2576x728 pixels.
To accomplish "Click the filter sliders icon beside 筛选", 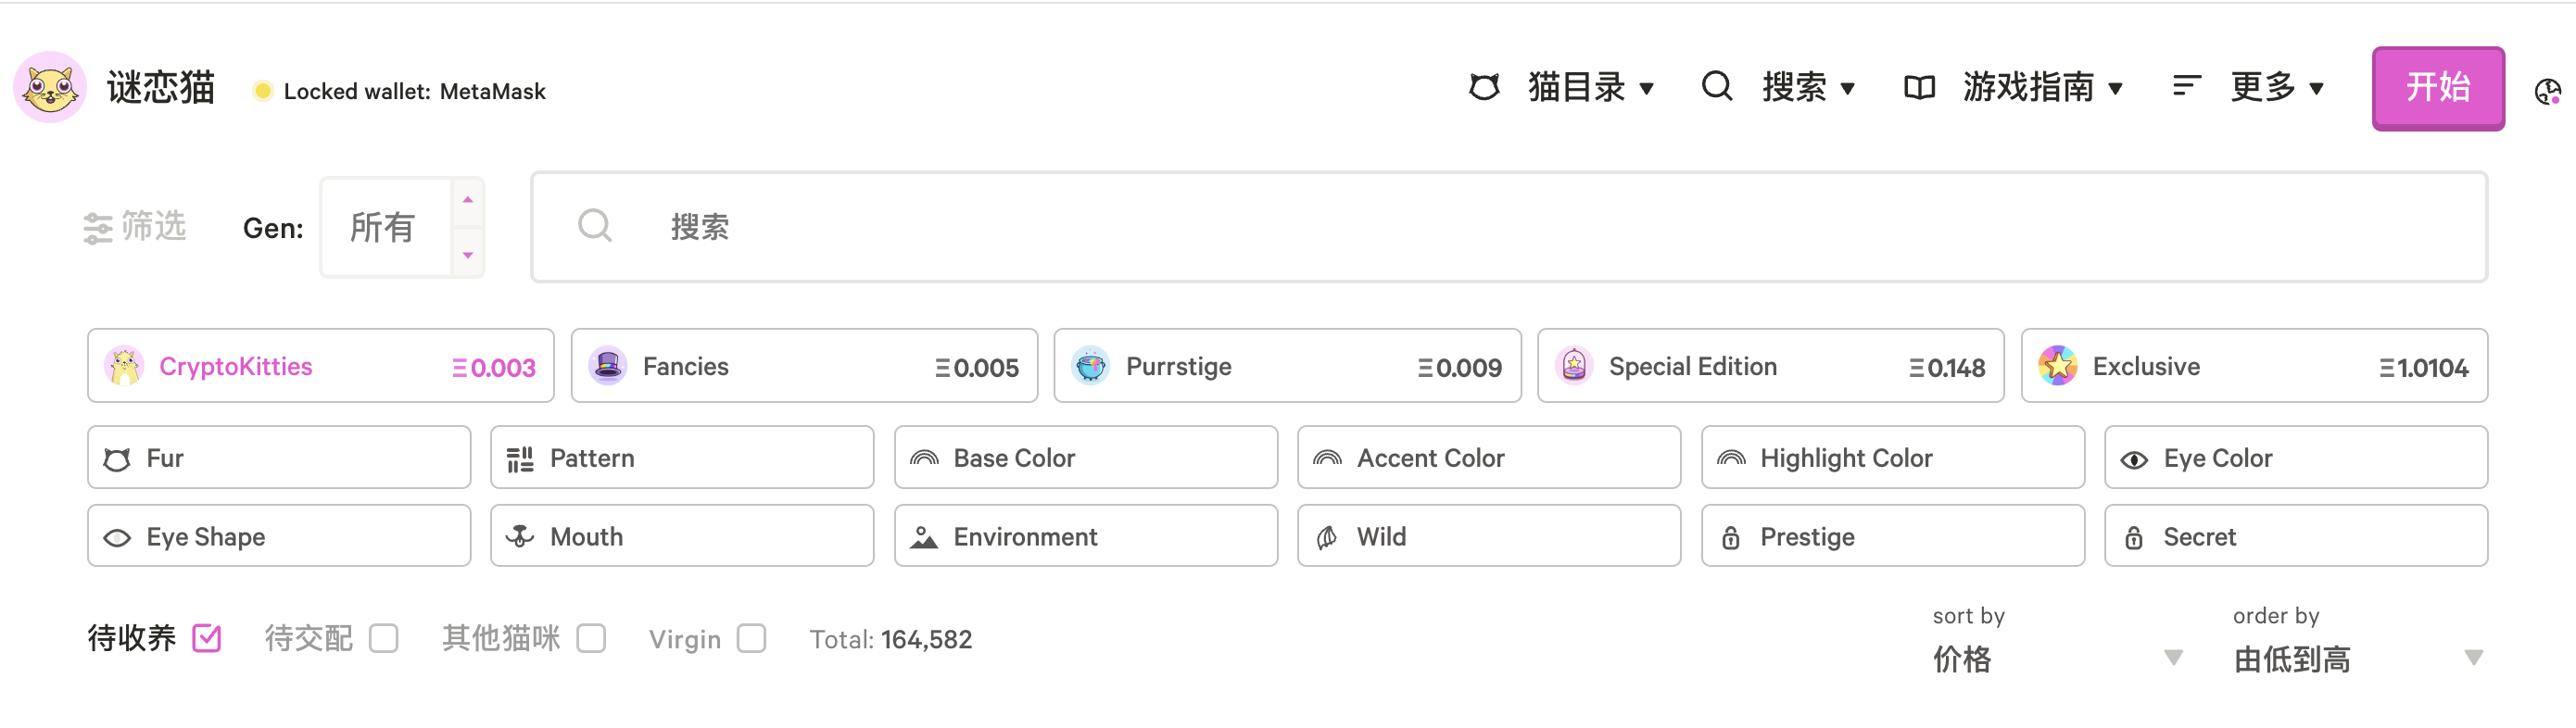I will coord(97,228).
